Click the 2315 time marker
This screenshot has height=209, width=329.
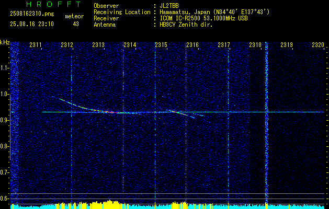tap(161, 44)
